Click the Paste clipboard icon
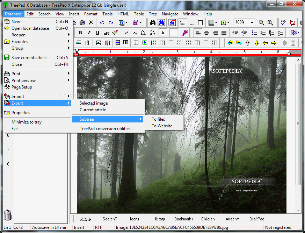Screen dimensions: 305x233 pos(82,23)
